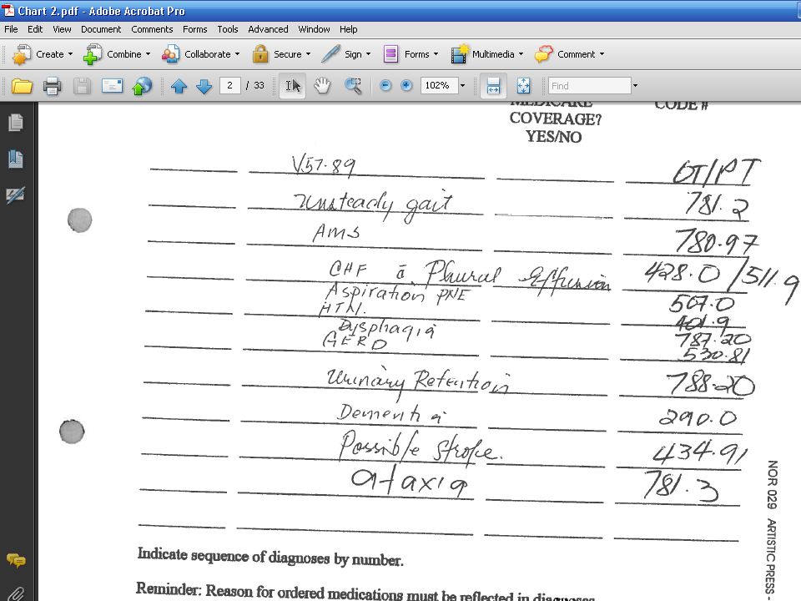Click the Email envelope icon
This screenshot has height=601, width=801.
pyautogui.click(x=112, y=86)
